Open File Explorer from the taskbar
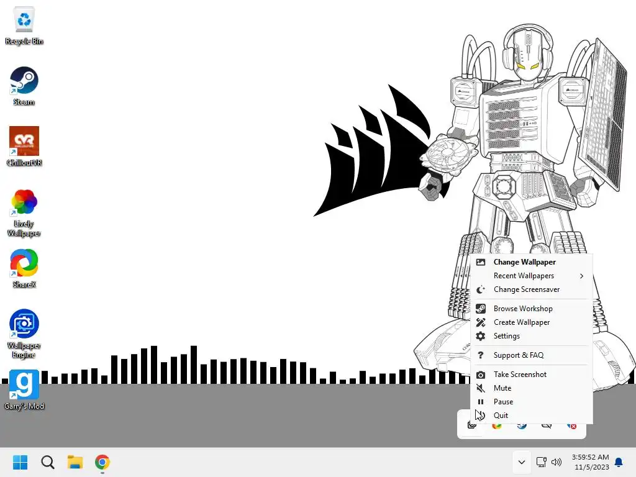Image resolution: width=636 pixels, height=477 pixels. 75,462
